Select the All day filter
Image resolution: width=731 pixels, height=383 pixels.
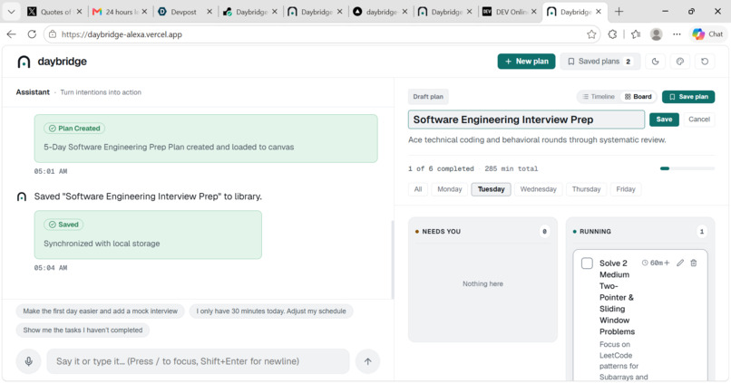418,189
